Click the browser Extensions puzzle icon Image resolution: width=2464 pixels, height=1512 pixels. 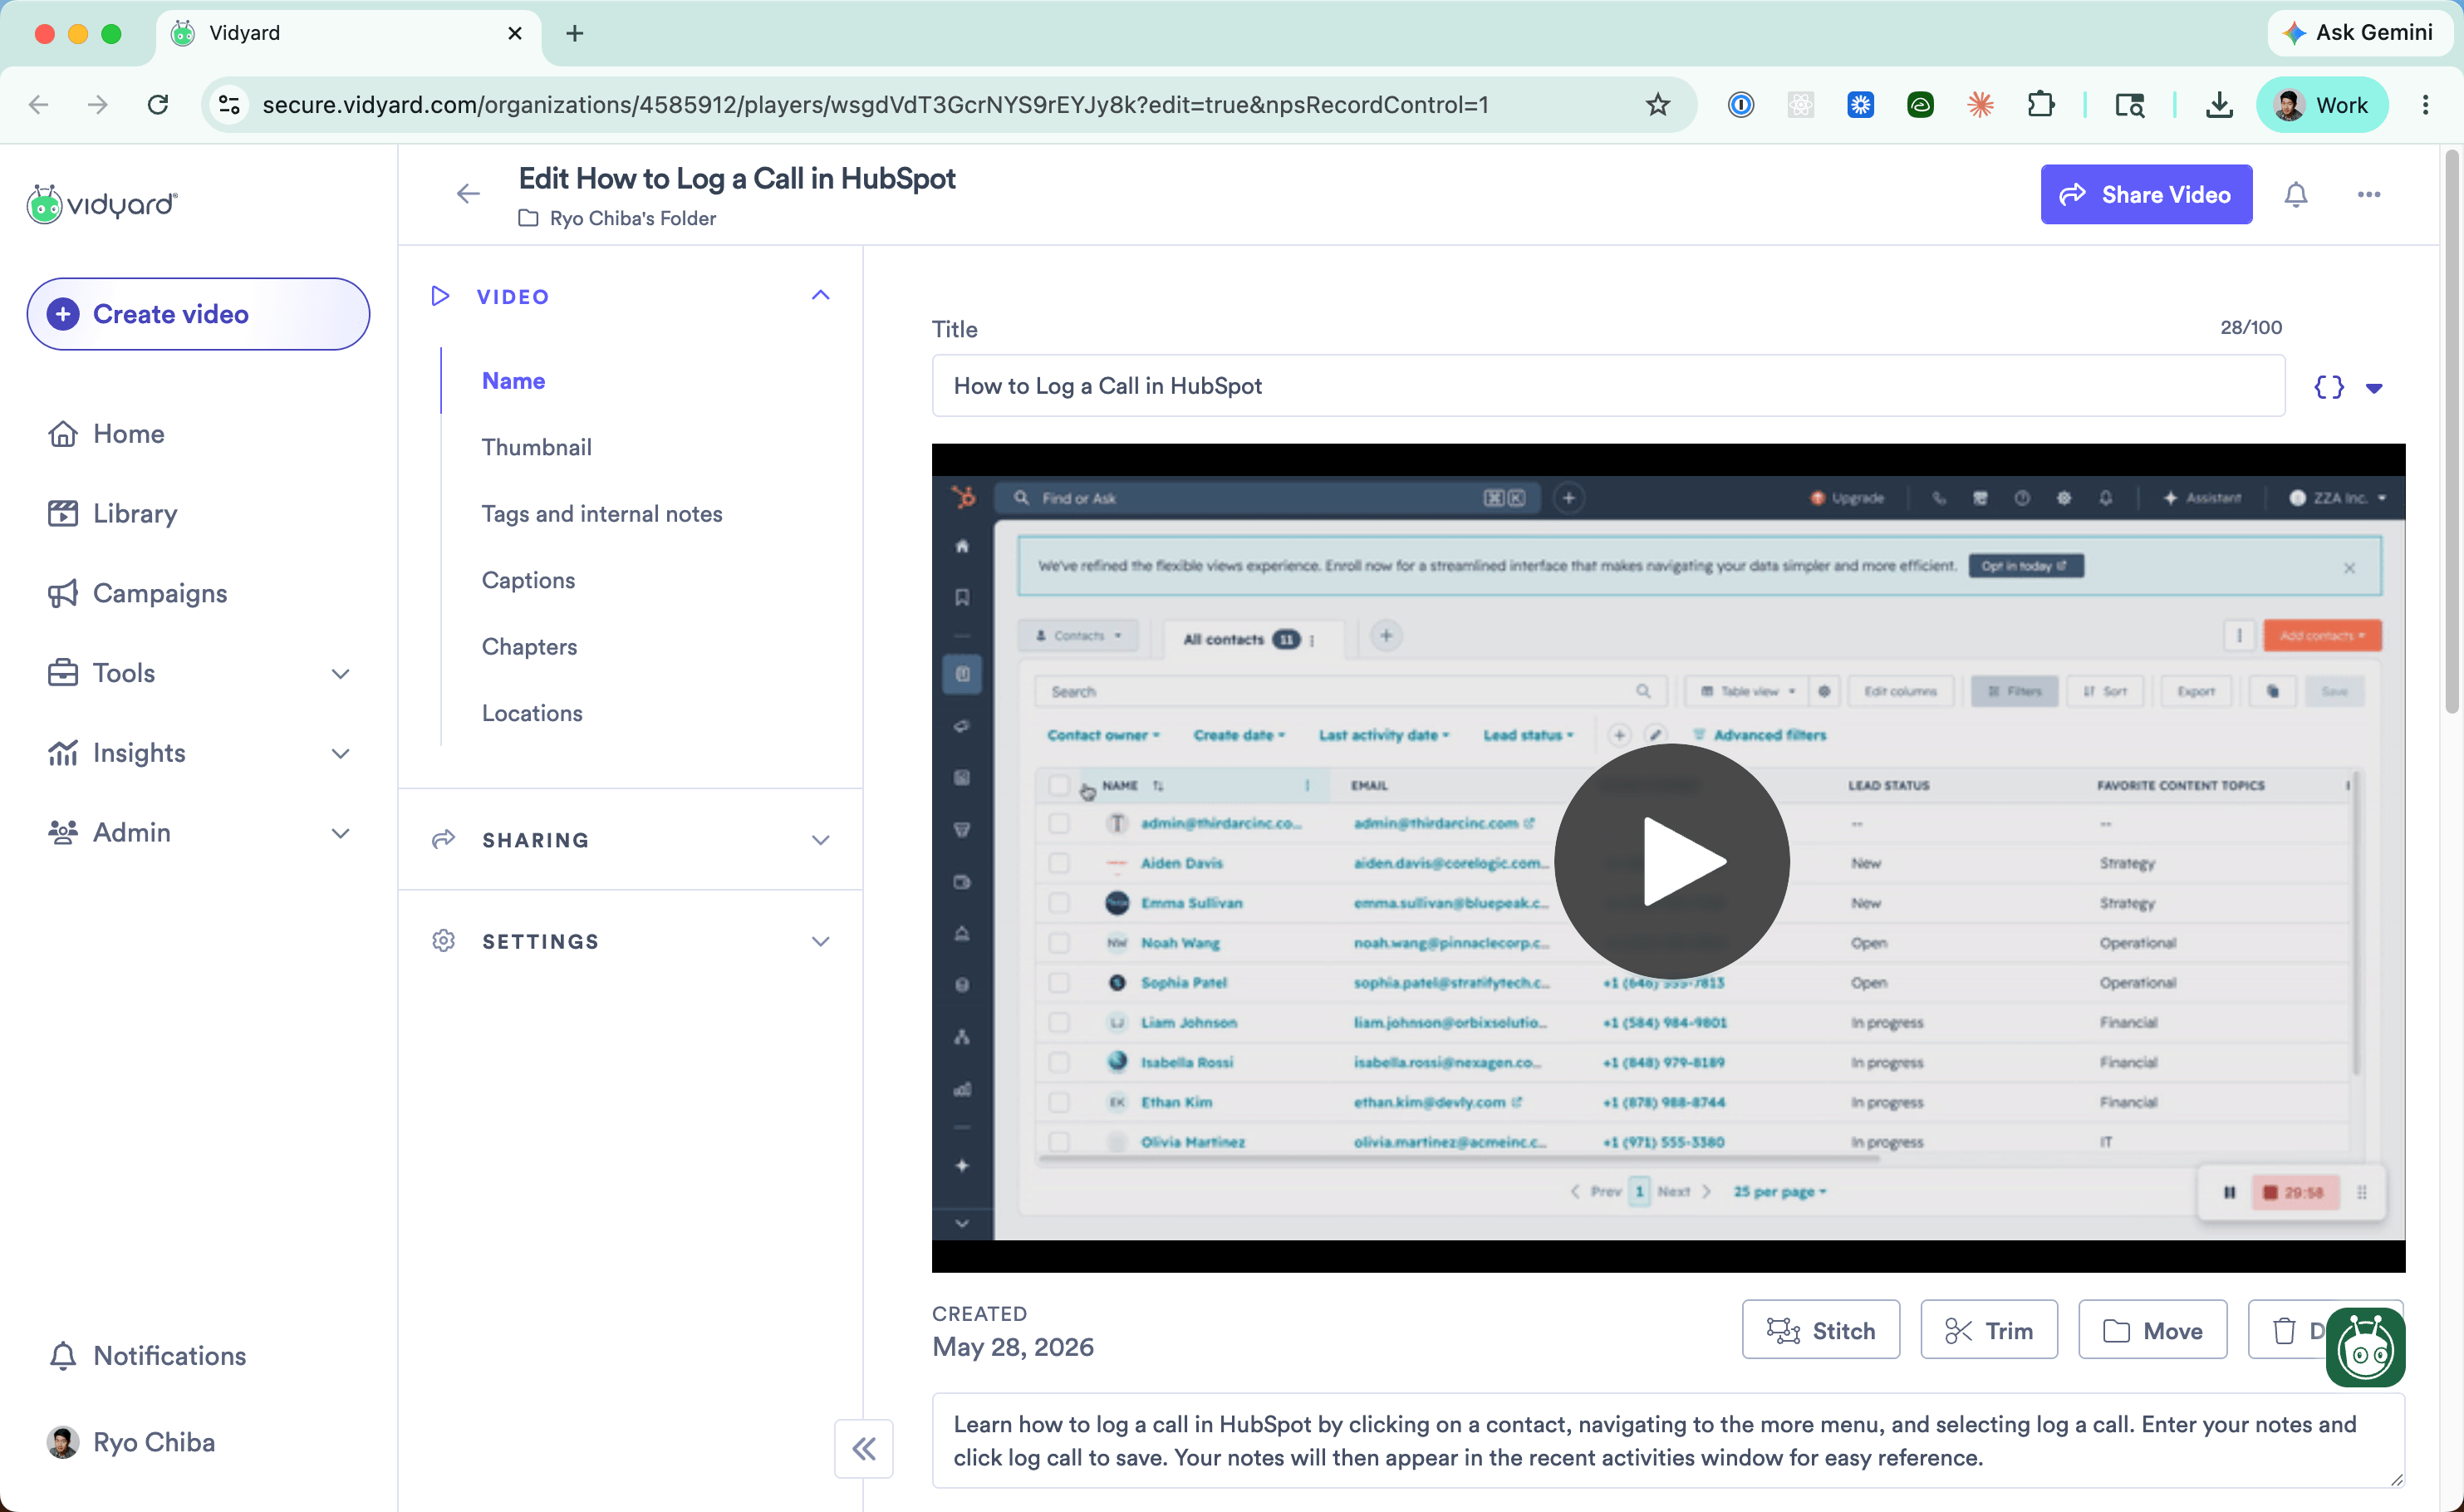[2040, 104]
